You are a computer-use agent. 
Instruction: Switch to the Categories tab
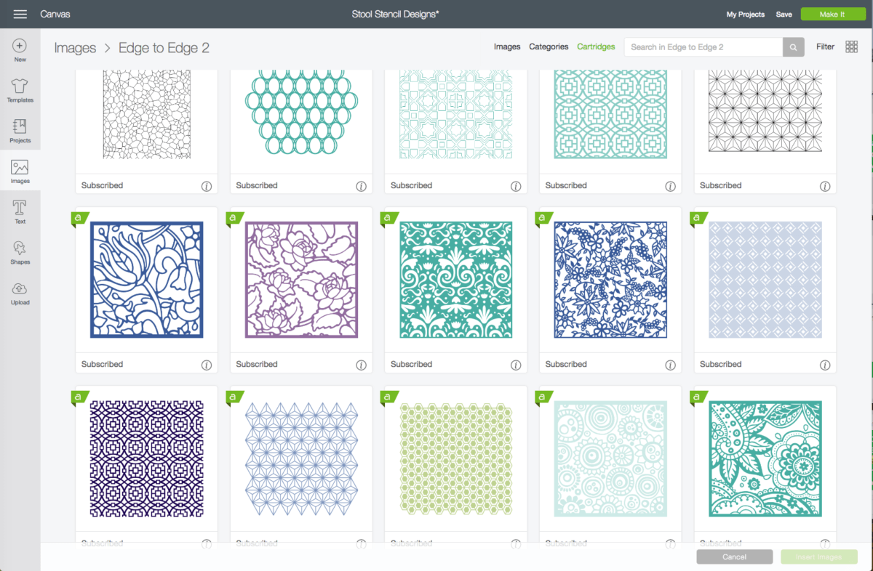[549, 47]
